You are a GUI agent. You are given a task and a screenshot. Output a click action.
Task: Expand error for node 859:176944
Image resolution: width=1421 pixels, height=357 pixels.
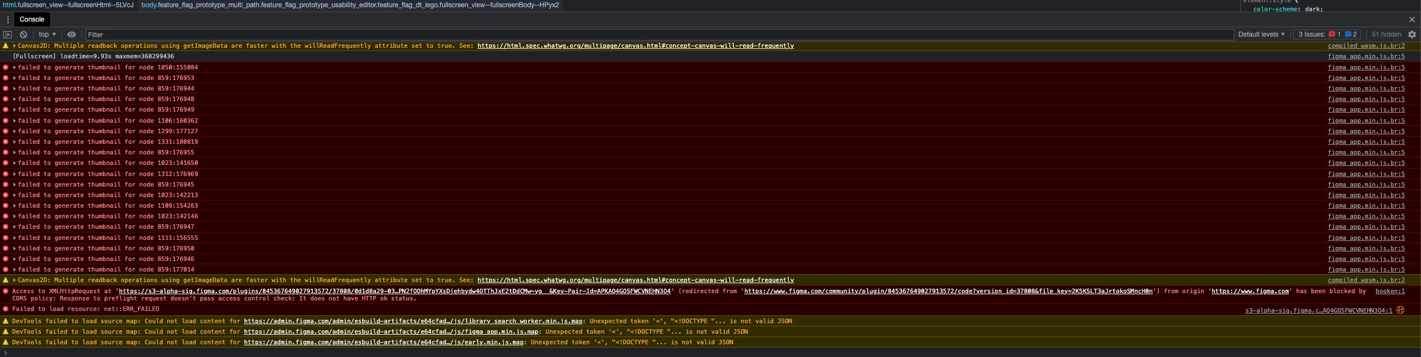point(14,89)
